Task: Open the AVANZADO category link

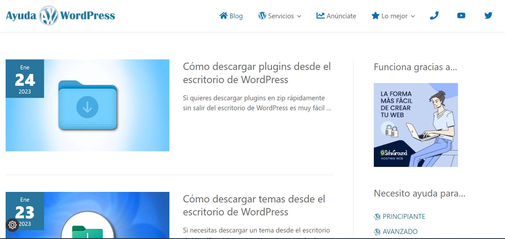Action: click(400, 232)
